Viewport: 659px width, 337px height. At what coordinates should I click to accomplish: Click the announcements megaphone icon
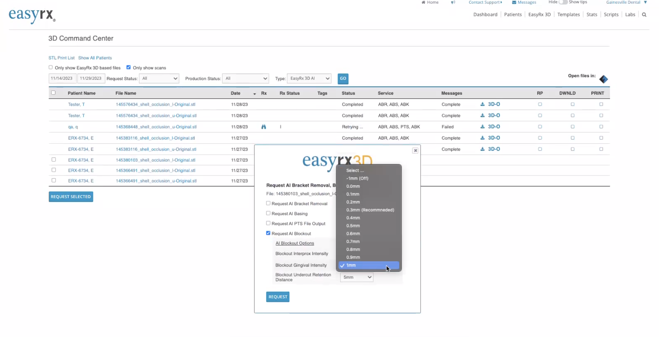pos(453,2)
